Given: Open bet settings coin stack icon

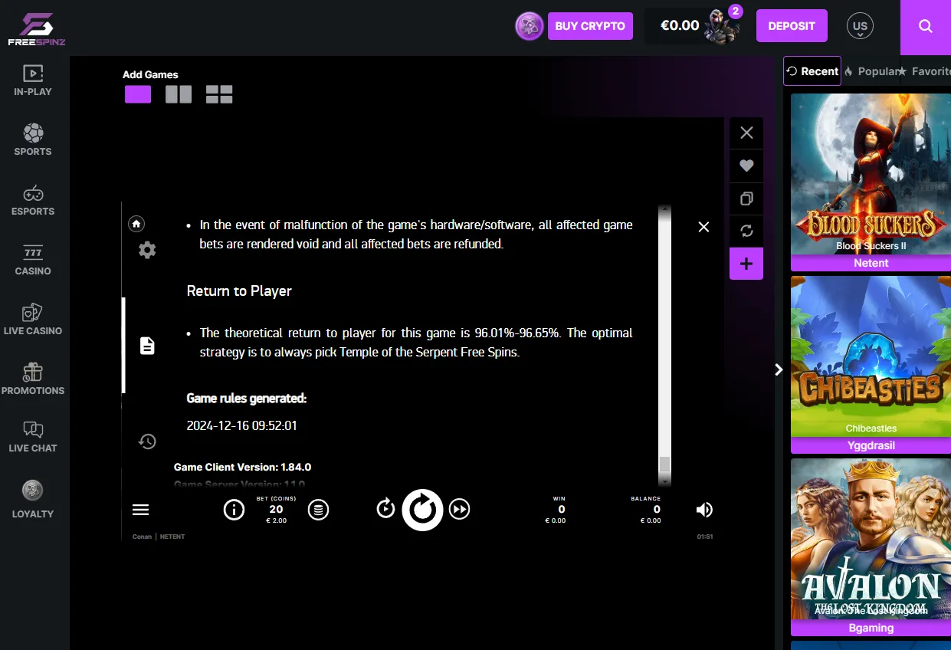Looking at the screenshot, I should (x=318, y=510).
